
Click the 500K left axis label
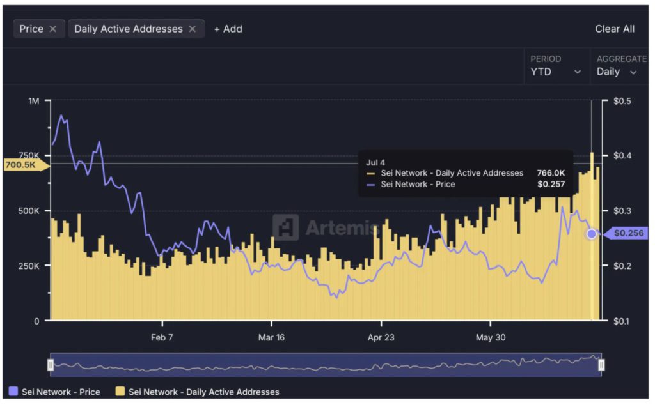pos(29,211)
